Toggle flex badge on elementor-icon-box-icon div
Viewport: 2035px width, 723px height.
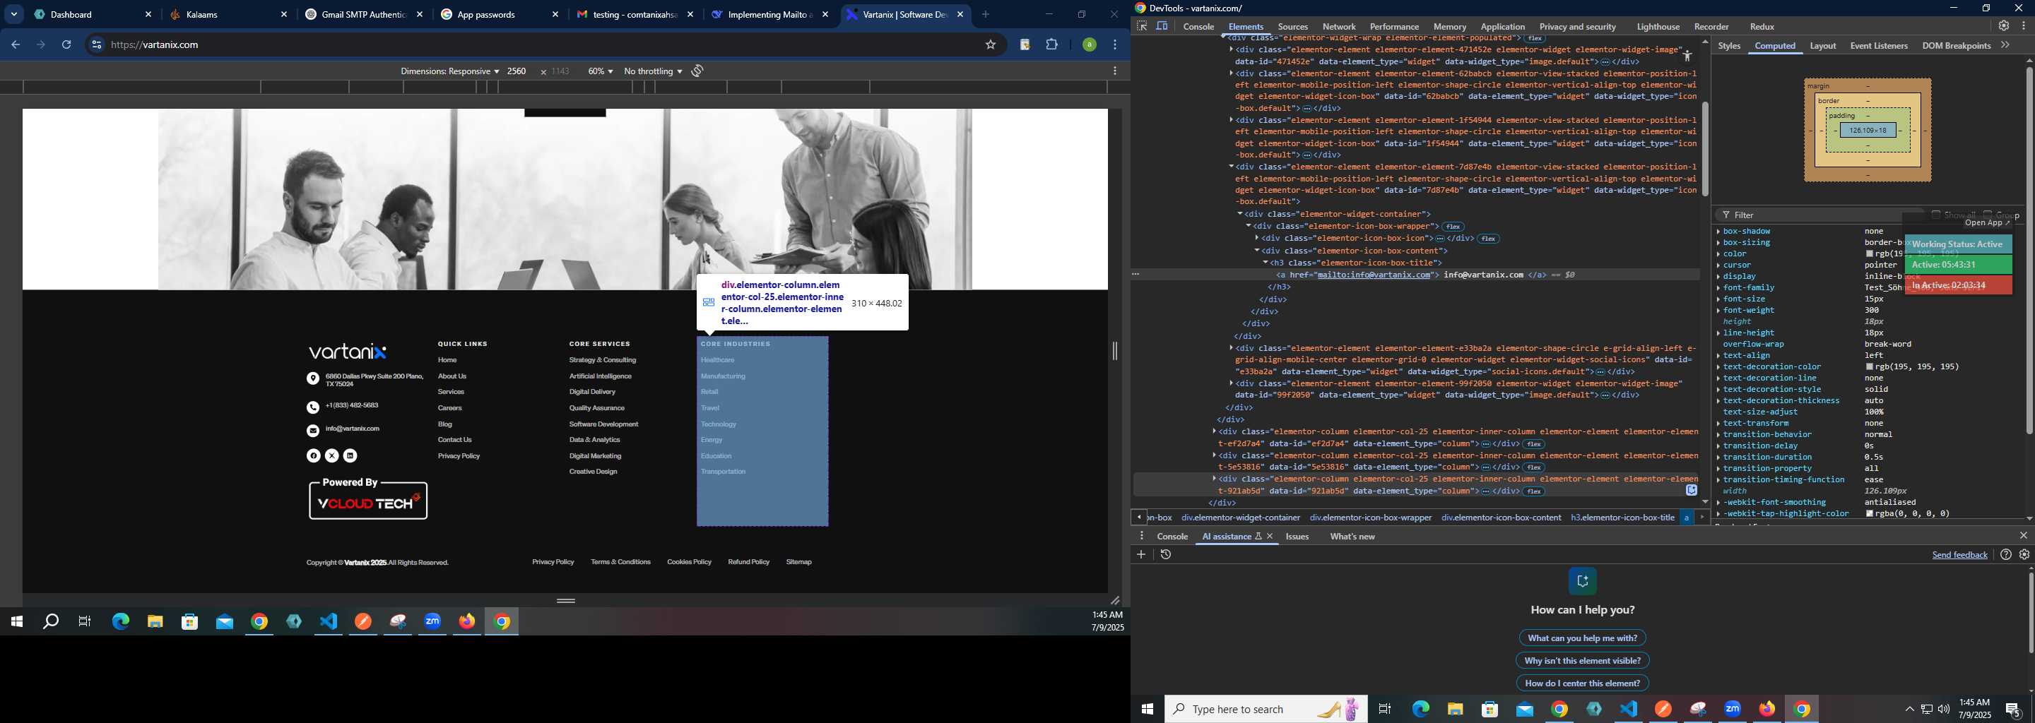(x=1488, y=239)
